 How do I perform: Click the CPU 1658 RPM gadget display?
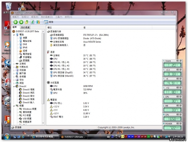(172, 119)
